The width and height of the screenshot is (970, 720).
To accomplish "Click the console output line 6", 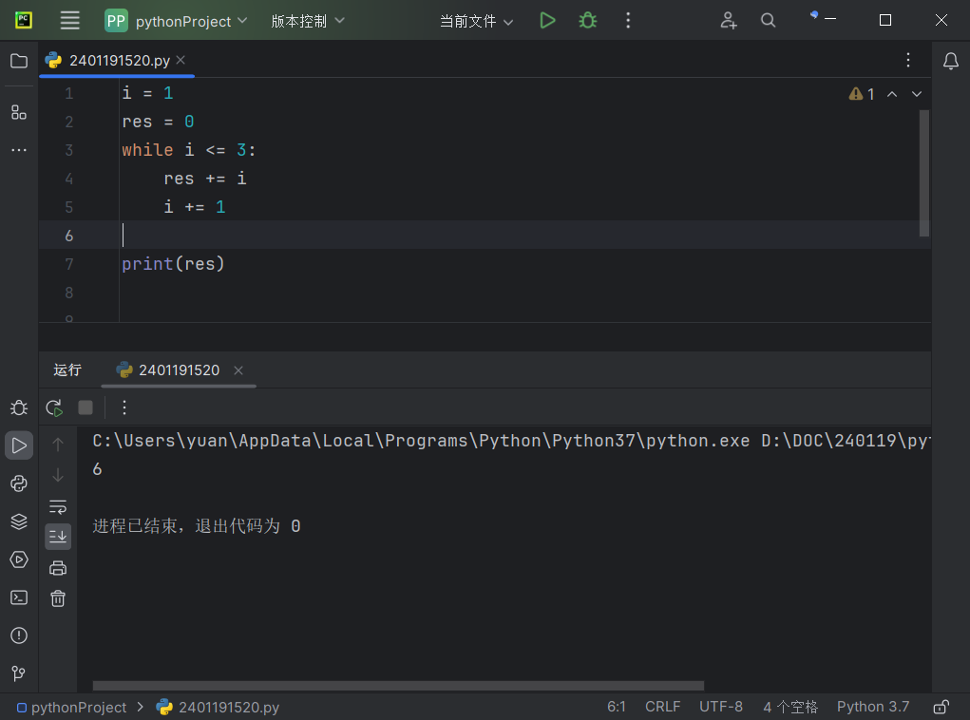I will click(x=97, y=469).
